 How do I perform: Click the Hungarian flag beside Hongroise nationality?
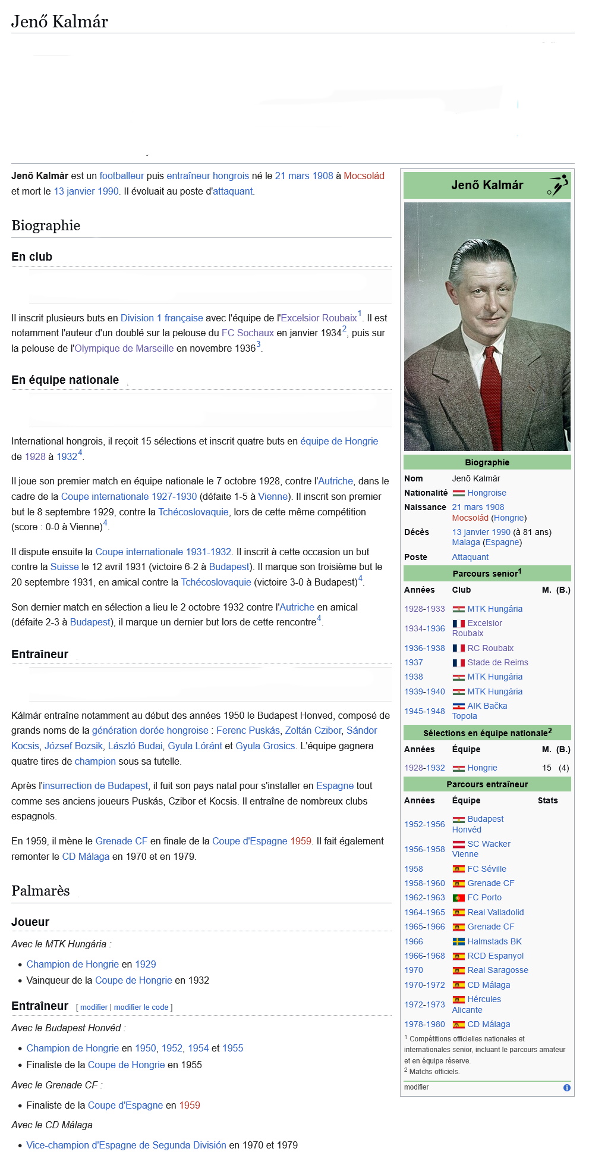pyautogui.click(x=458, y=493)
